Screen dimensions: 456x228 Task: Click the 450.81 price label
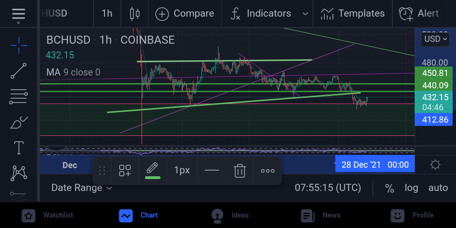[x=434, y=73]
